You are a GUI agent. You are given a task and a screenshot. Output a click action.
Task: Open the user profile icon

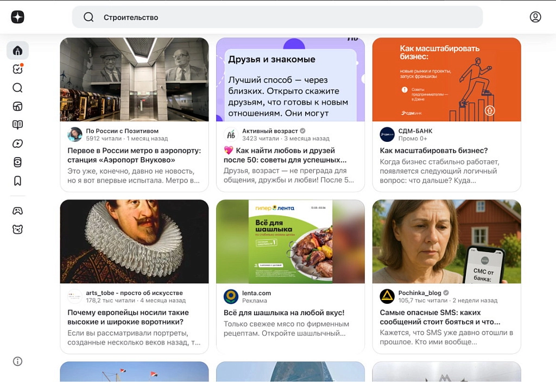click(x=535, y=17)
